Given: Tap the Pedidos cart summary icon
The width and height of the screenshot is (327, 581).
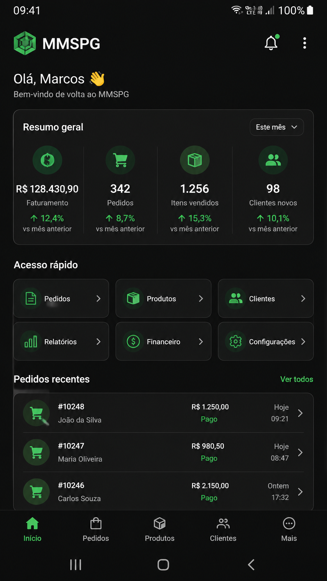Looking at the screenshot, I should (x=120, y=160).
